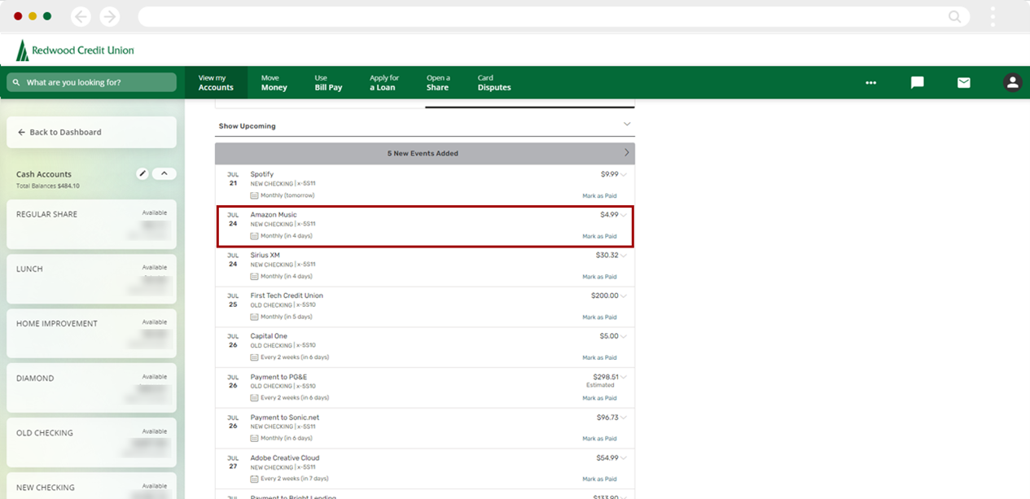Expand the Payment to Sonic.net chevron
Screen dimensions: 1030x499
click(625, 418)
